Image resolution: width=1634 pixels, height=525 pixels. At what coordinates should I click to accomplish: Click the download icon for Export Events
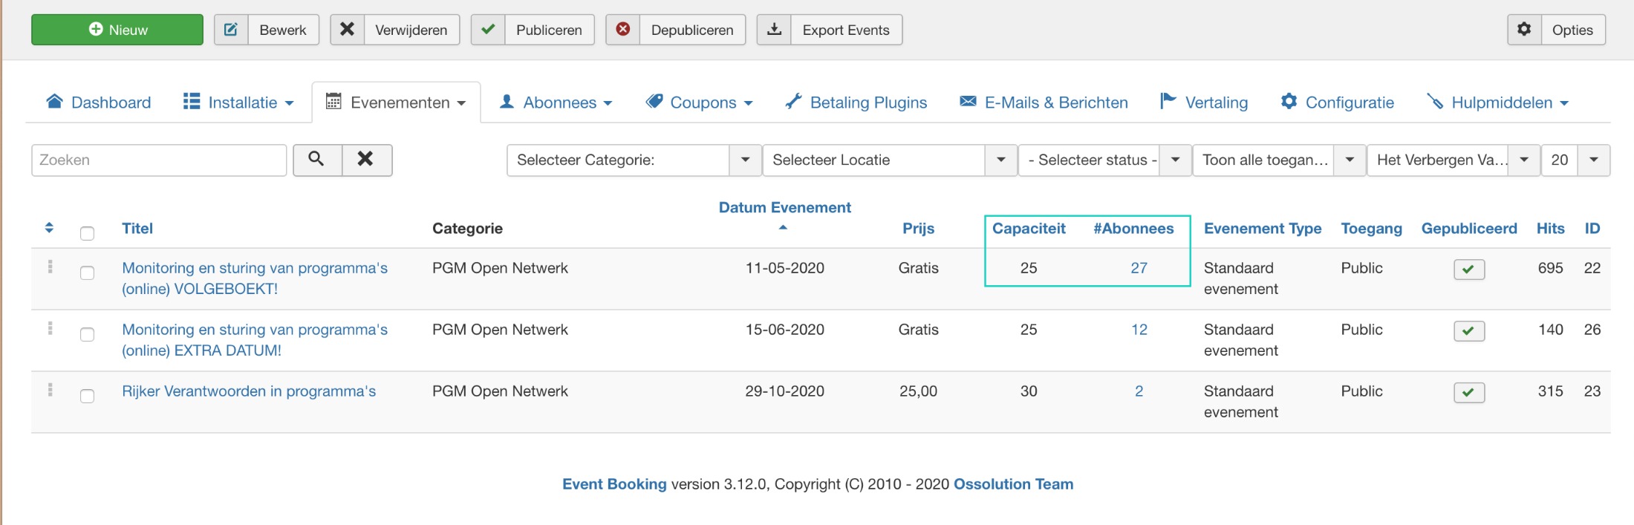[774, 30]
